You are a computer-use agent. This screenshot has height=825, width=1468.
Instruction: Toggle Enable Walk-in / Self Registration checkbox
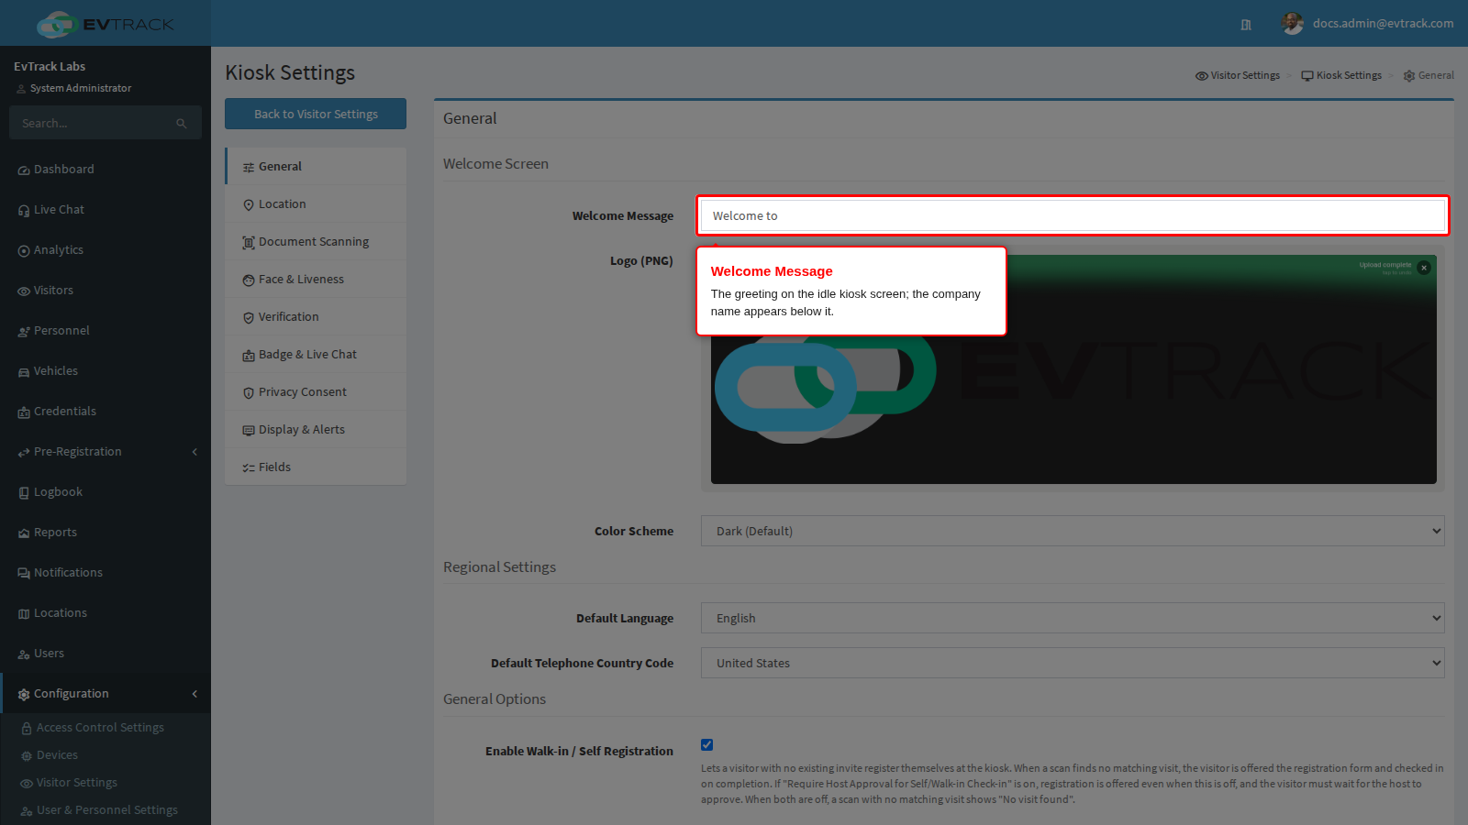tap(706, 745)
